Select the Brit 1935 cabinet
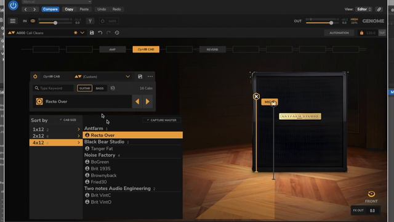Image resolution: width=394 pixels, height=222 pixels. pos(133,168)
